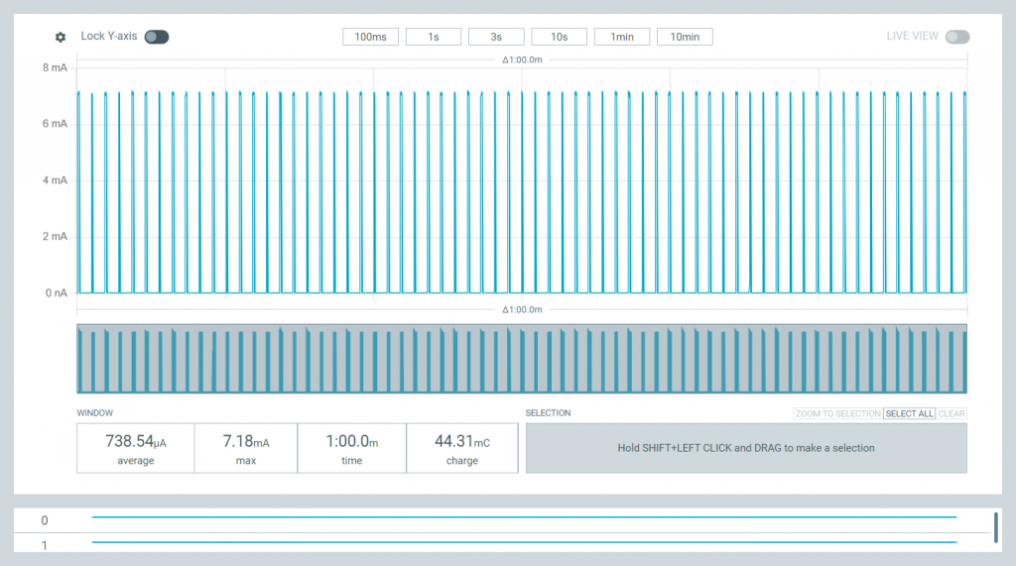Click digital channel 0 trace line
The width and height of the screenshot is (1016, 566).
pos(524,516)
